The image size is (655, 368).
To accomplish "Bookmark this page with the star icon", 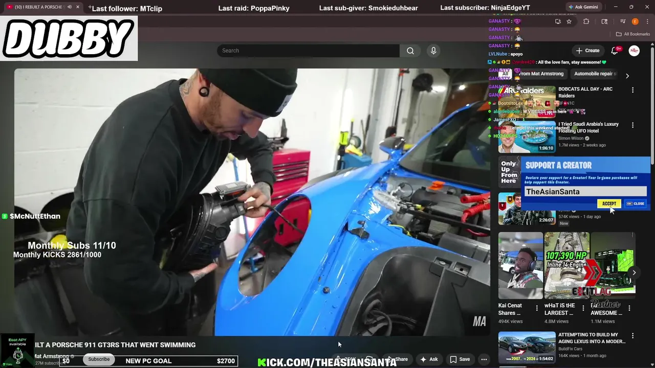I will click(569, 21).
